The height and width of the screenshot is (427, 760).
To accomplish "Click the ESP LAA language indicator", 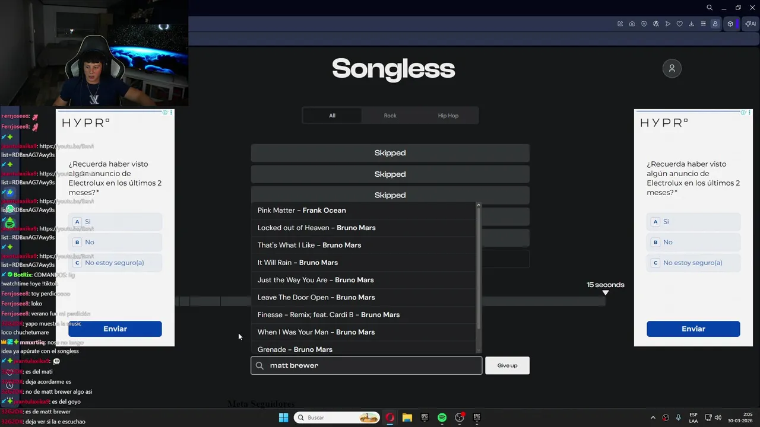I will (x=693, y=418).
